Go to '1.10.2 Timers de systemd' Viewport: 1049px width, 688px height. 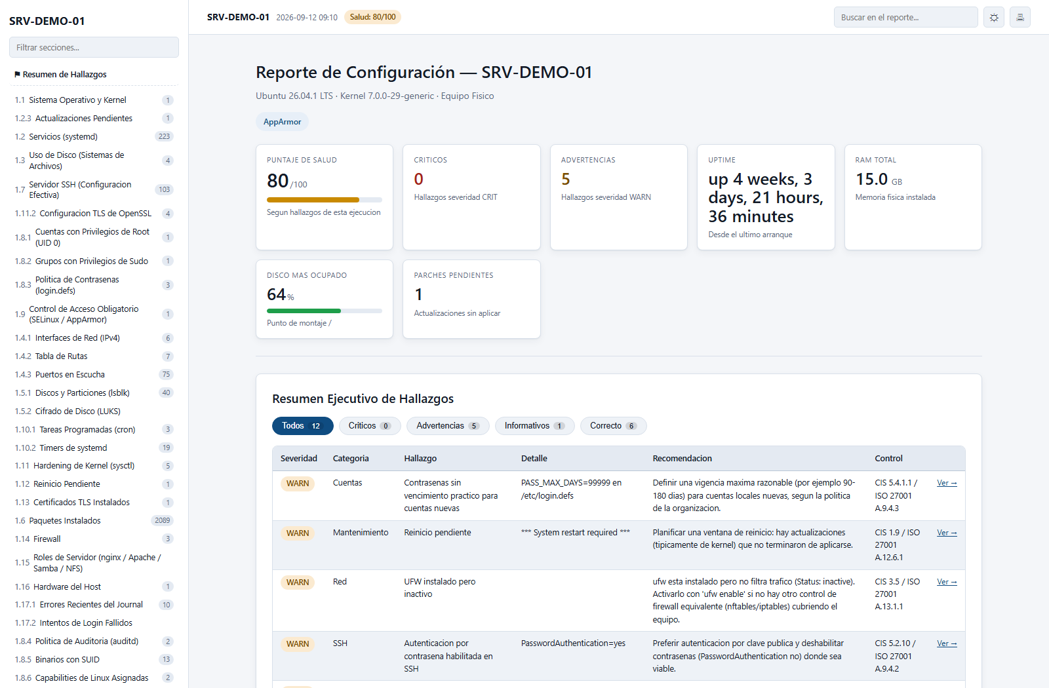(94, 448)
